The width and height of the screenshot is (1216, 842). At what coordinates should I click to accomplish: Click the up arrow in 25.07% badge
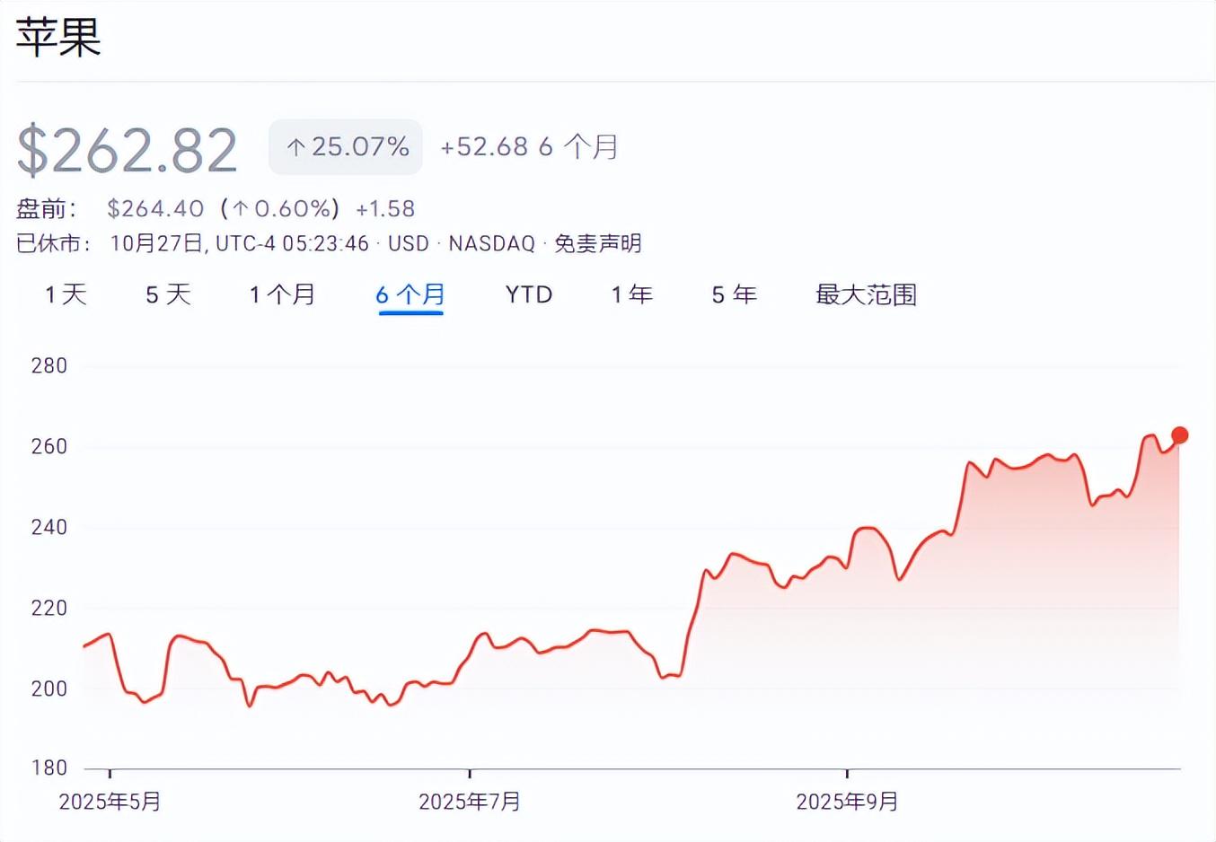coord(295,147)
